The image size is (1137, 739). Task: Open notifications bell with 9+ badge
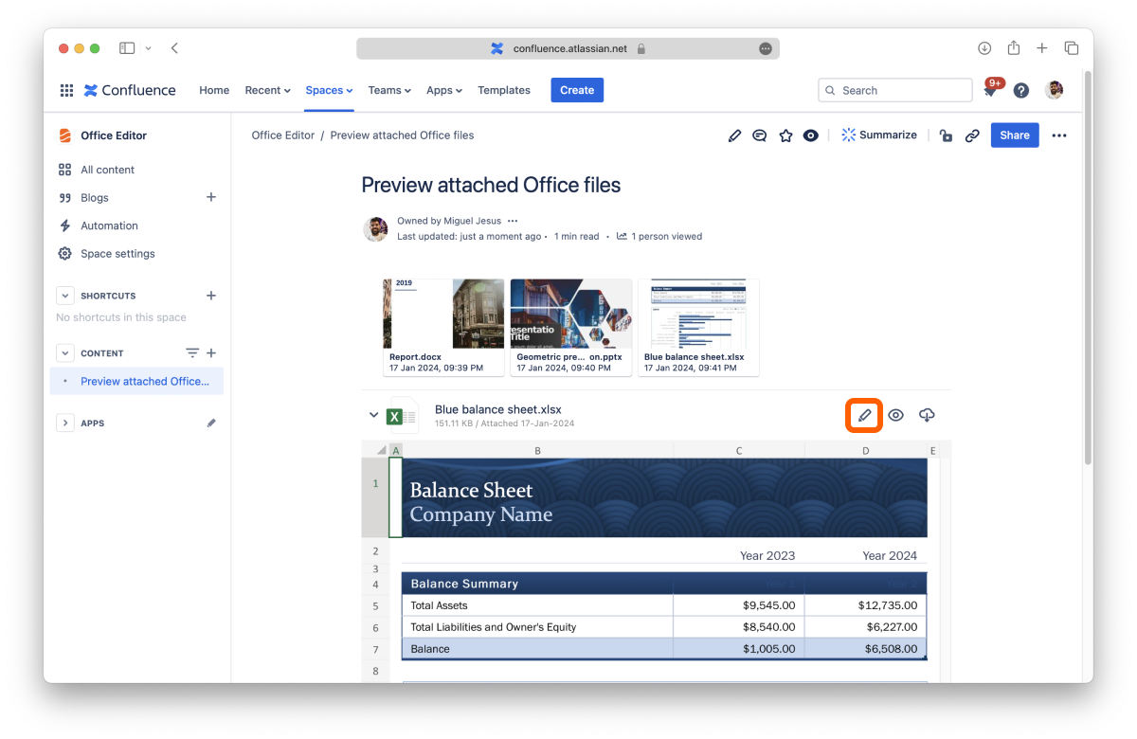[x=992, y=90]
